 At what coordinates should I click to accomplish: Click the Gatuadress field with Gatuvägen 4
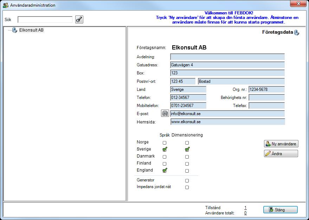(x=227, y=65)
